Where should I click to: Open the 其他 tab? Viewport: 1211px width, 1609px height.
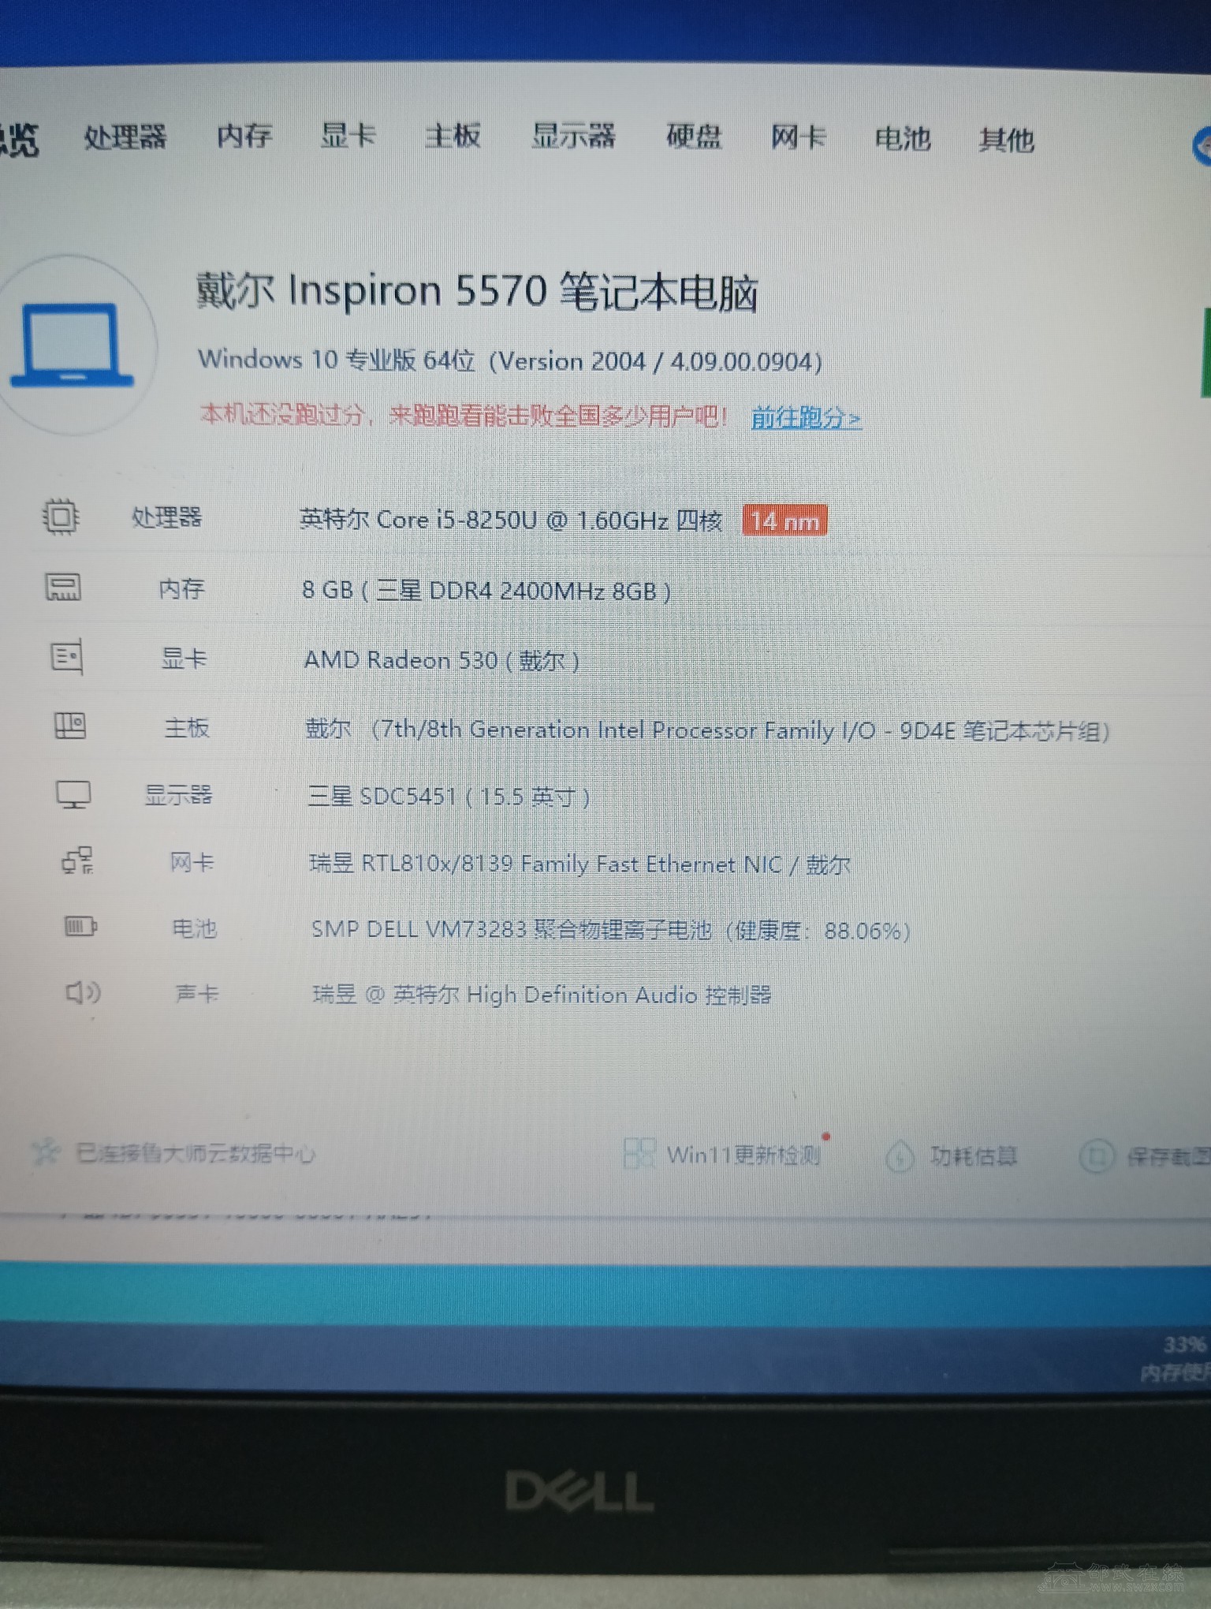(x=1006, y=140)
